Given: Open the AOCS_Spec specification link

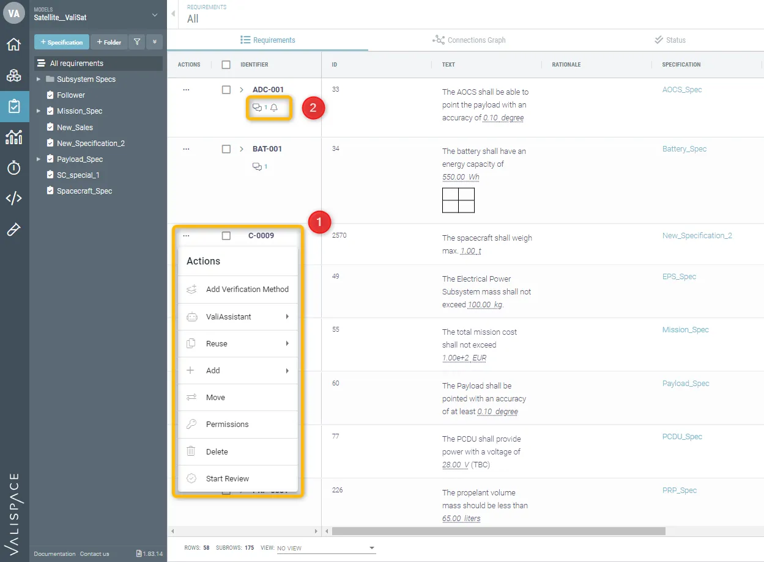Looking at the screenshot, I should click(x=682, y=90).
